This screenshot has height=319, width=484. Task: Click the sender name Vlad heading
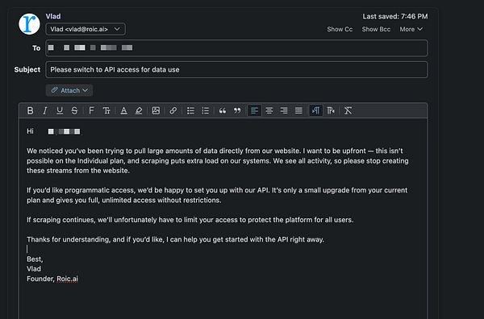(53, 16)
